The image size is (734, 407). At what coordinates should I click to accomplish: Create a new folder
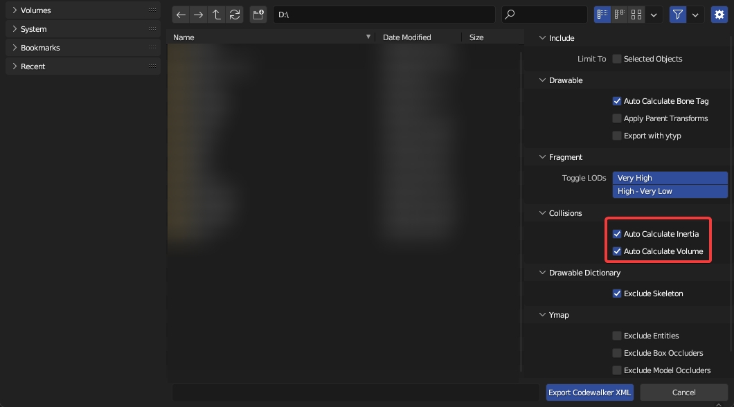258,15
